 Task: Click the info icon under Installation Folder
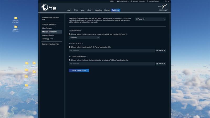tap(70, 60)
